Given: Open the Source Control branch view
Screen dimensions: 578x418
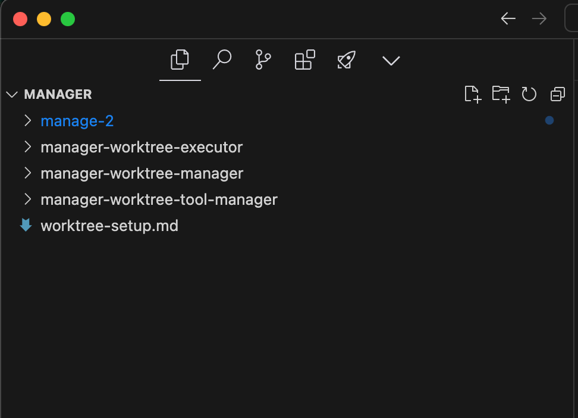Looking at the screenshot, I should click(x=263, y=60).
